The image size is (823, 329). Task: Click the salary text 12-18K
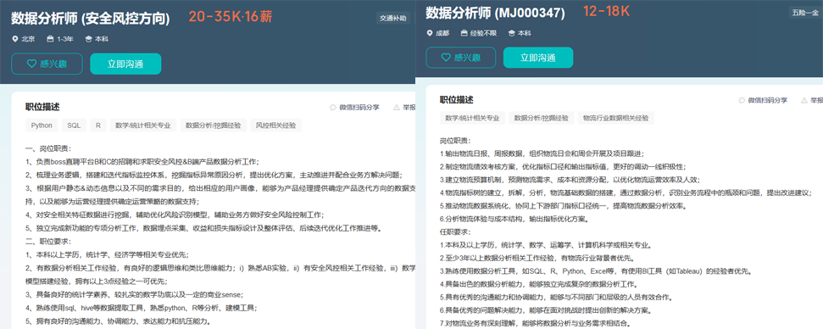(x=606, y=11)
